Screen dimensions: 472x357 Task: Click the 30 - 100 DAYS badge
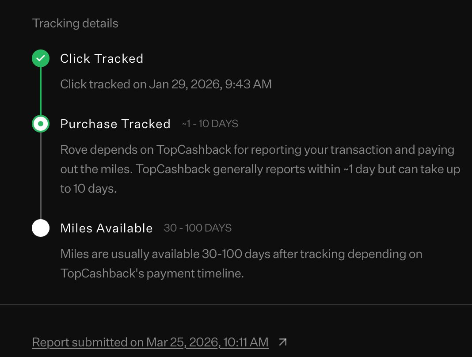(198, 228)
